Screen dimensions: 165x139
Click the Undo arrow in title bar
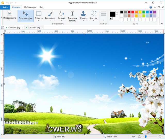pyautogui.click(x=7, y=2)
